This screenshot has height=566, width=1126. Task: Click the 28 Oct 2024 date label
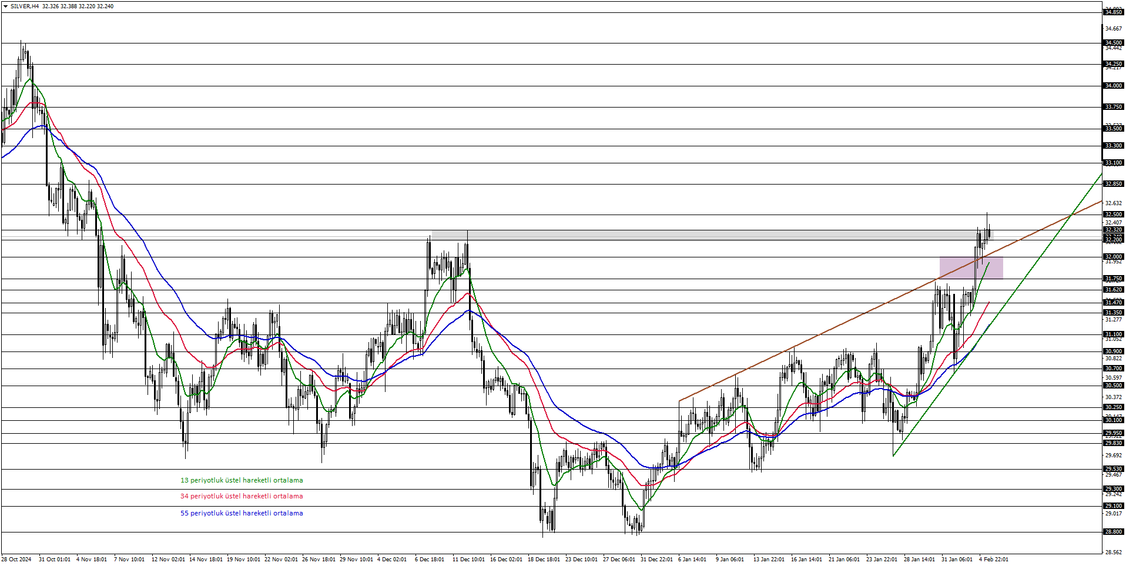(x=16, y=560)
